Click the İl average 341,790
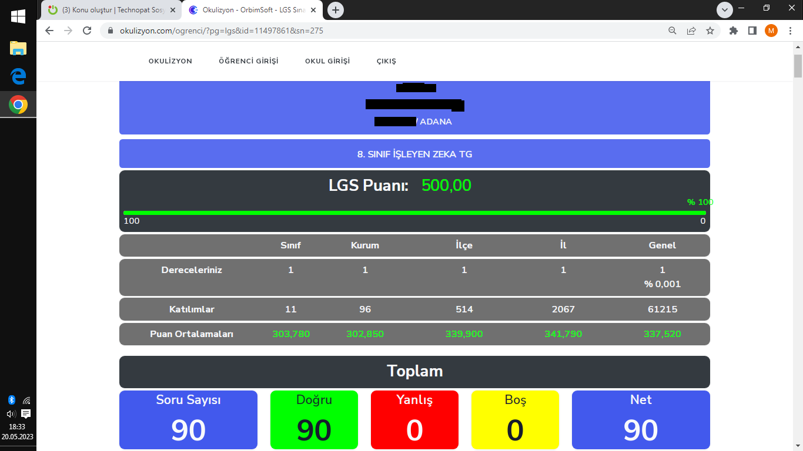The height and width of the screenshot is (451, 803). pos(563,334)
